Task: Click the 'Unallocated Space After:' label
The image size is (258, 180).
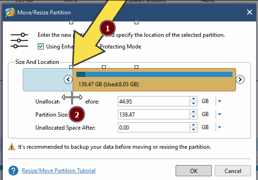Action: 66,128
